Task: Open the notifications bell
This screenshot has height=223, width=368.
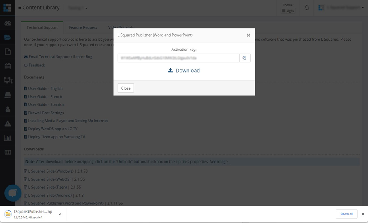Action: pos(307,8)
